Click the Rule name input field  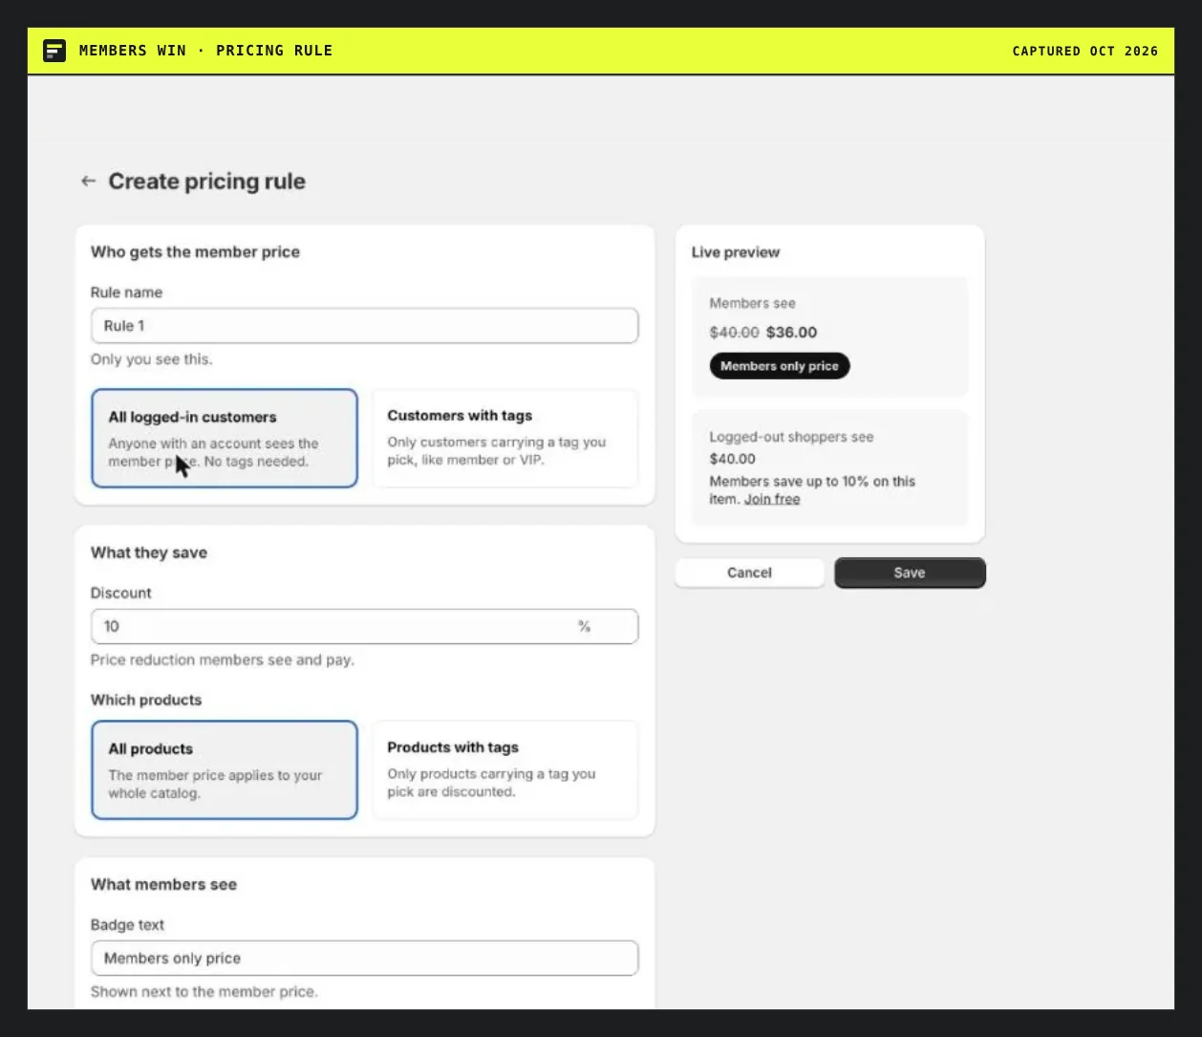tap(364, 326)
